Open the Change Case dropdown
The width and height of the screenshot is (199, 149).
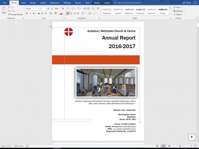point(57,9)
